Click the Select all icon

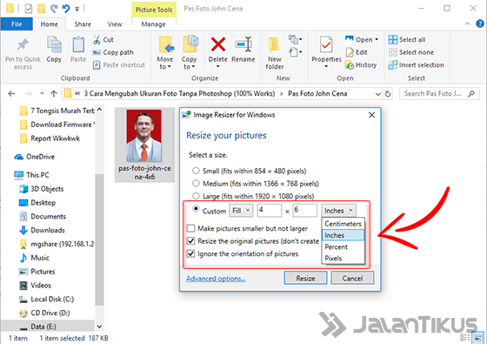point(392,40)
